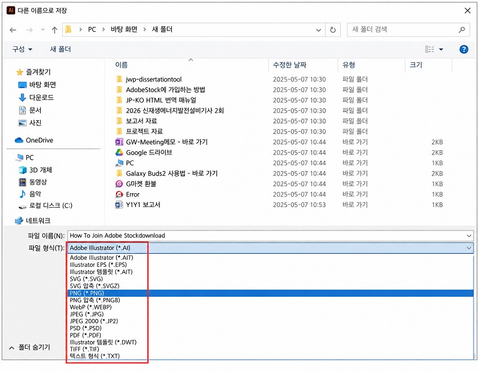Open recent locations dropdown arrow
The width and height of the screenshot is (479, 371).
43,29
